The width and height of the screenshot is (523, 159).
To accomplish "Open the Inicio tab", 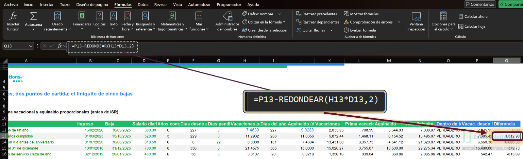I will pos(28,5).
